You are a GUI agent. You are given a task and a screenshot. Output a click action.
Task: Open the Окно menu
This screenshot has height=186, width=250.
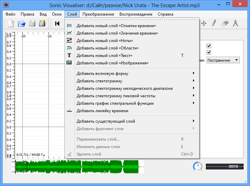57,14
